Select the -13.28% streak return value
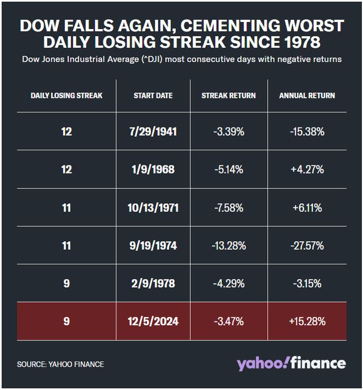This screenshot has width=363, height=390. click(x=229, y=246)
